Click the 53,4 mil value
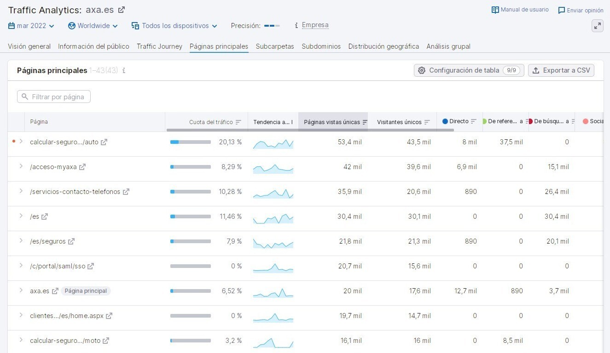The image size is (610, 353). click(x=350, y=142)
